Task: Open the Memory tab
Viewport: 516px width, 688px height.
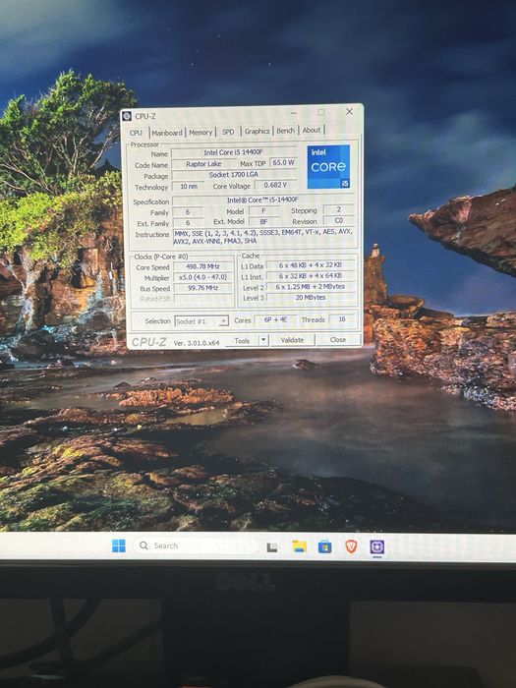Action: click(201, 132)
